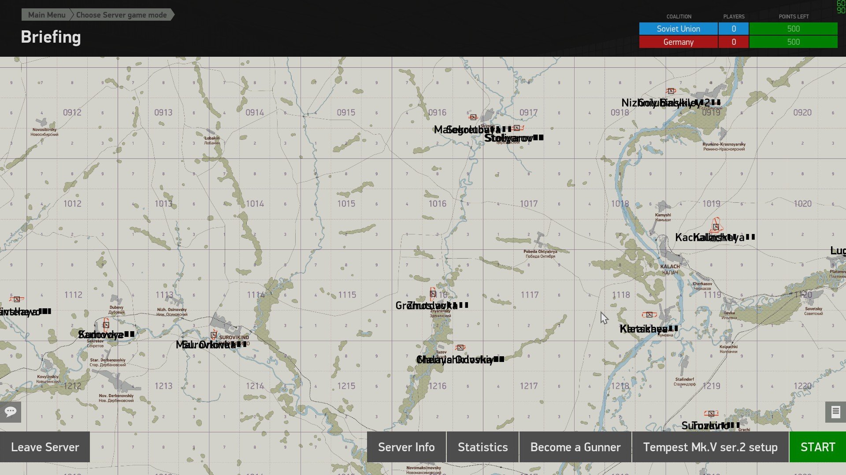Click grid square number 0920

(802, 113)
